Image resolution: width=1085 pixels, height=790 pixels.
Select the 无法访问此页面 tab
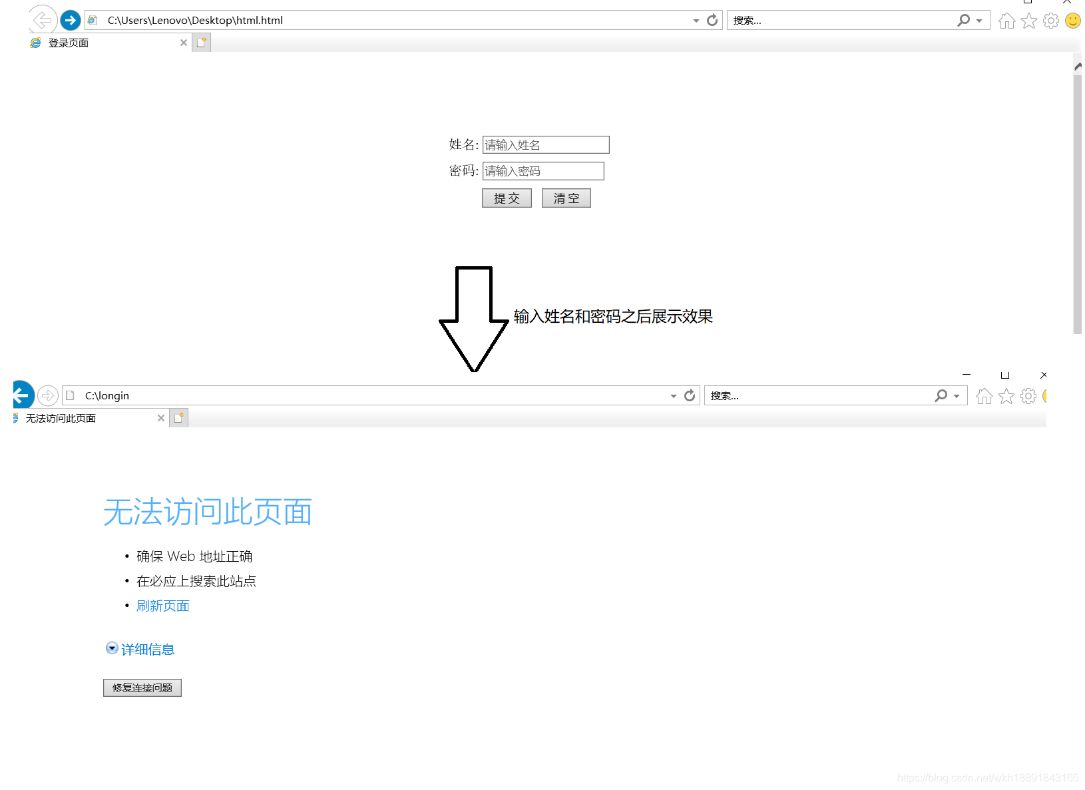click(x=91, y=418)
